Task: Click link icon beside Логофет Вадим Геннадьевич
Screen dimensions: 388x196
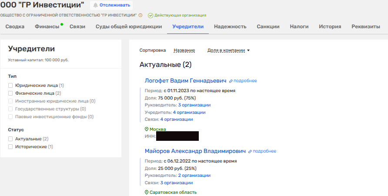Action: [231, 81]
